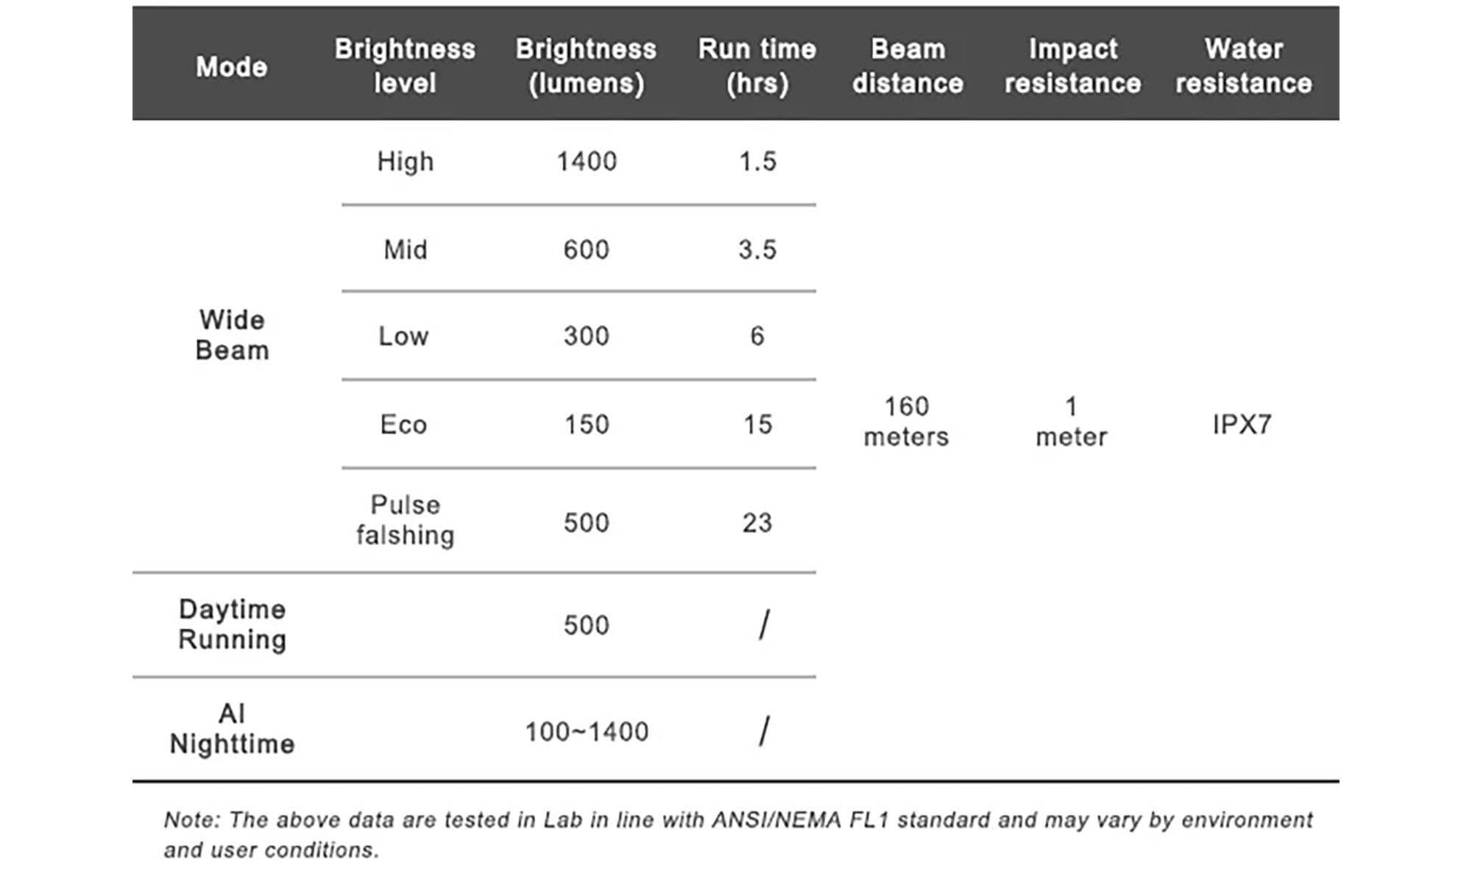Click the High brightness level cell
This screenshot has height=882, width=1472.
(x=405, y=162)
